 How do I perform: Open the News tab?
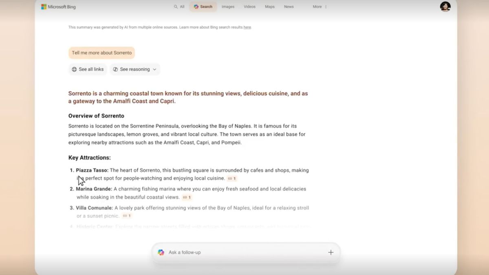(289, 7)
